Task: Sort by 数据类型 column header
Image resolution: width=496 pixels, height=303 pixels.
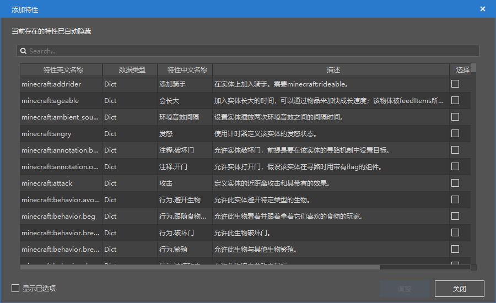Action: (x=130, y=69)
